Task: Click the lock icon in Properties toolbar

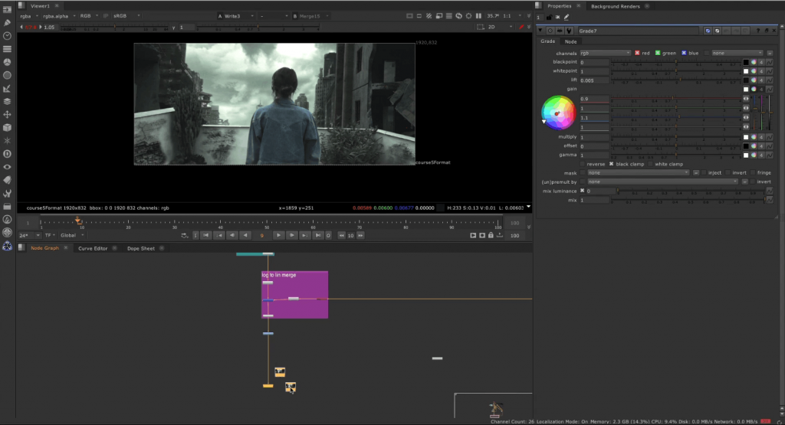Action: [x=549, y=17]
